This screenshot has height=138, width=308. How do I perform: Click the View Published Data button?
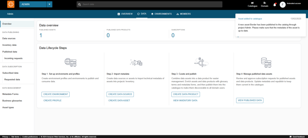click(x=250, y=100)
